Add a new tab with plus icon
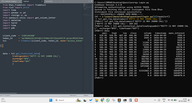 tap(89, 1)
